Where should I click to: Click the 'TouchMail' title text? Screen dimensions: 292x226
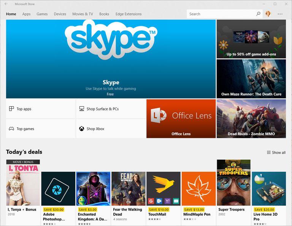click(157, 214)
